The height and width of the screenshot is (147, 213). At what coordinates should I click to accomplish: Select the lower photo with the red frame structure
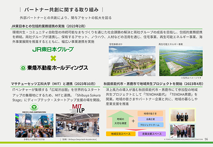[183, 131]
